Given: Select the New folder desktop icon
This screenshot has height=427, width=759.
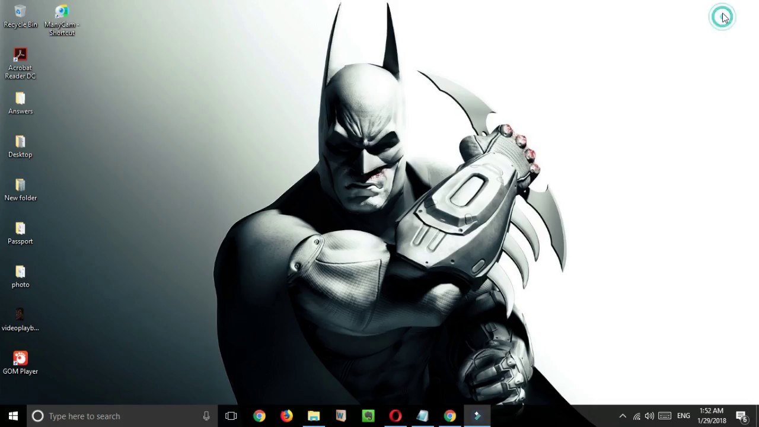Looking at the screenshot, I should (20, 190).
